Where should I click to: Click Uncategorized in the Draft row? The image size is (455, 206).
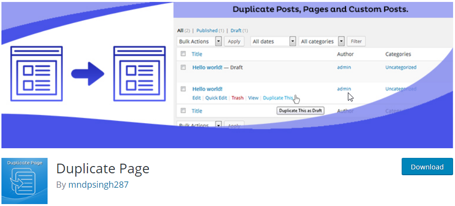click(x=401, y=67)
